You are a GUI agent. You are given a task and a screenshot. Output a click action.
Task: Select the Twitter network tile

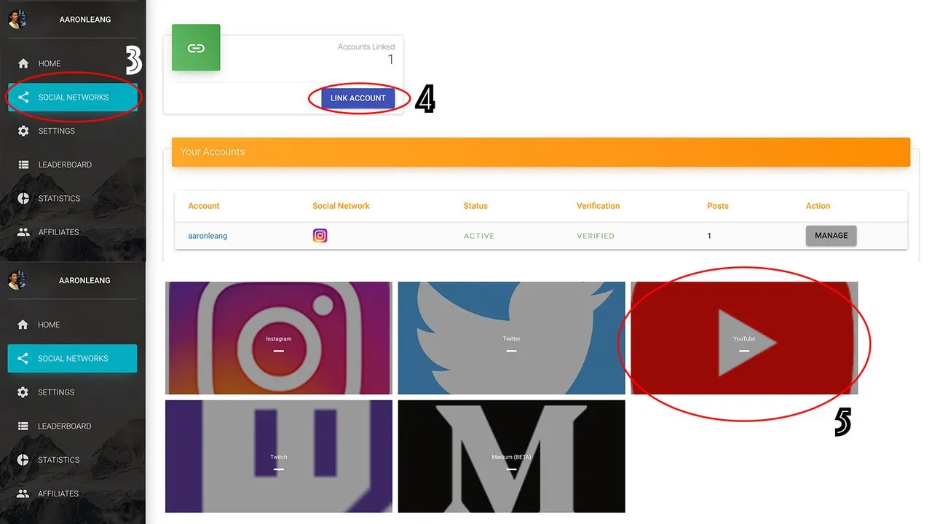511,338
